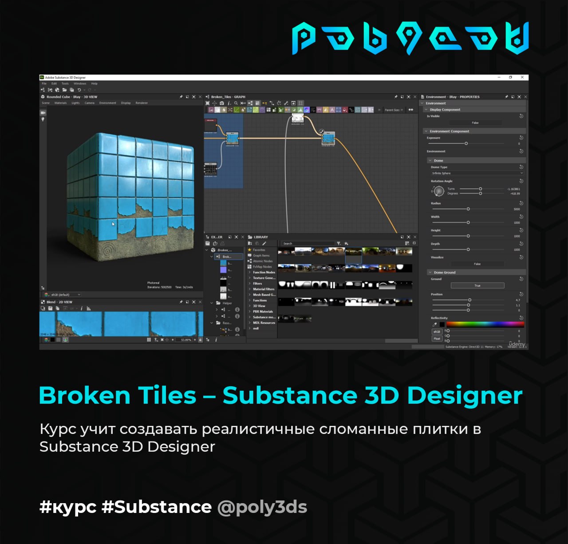Screen dimensions: 568x544
Task: Click the info icon in the graph toolbar
Action: click(x=229, y=103)
